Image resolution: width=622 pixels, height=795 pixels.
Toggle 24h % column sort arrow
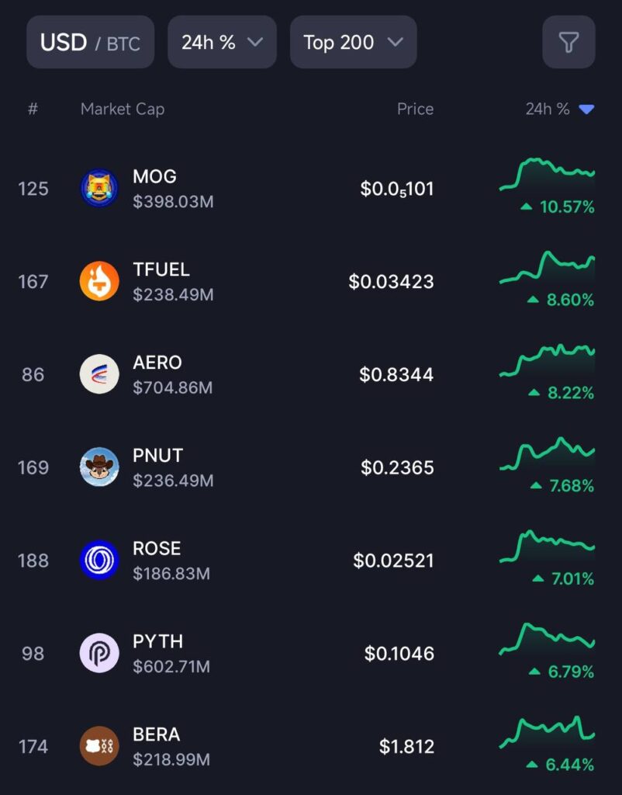coord(586,109)
